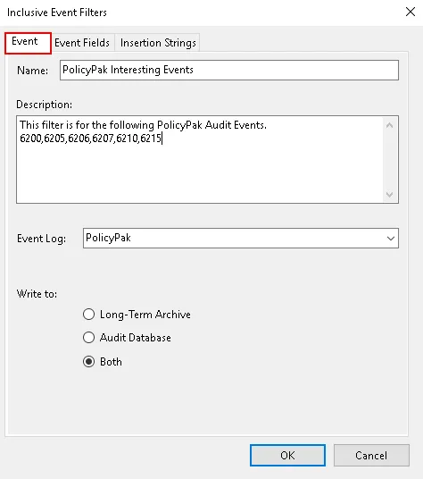Switch to the Event tab
Image resolution: width=423 pixels, height=479 pixels.
point(28,43)
